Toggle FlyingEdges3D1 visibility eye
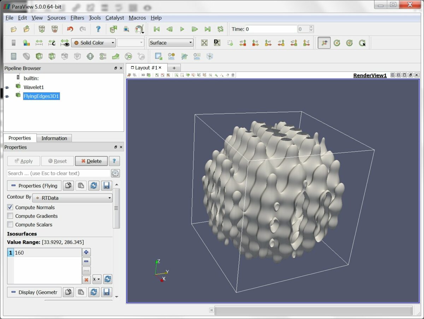 pyautogui.click(x=7, y=96)
